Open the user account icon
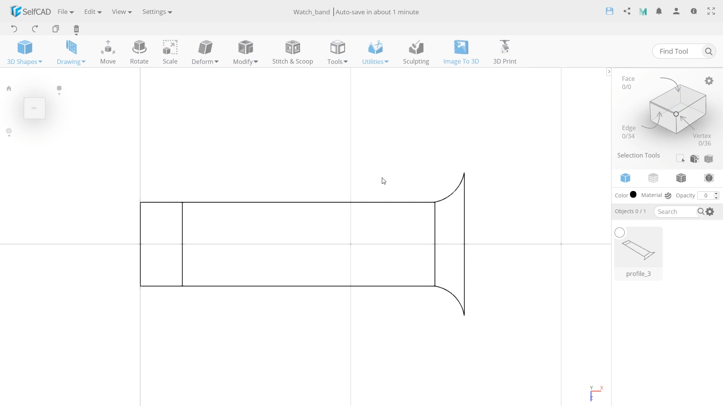Image resolution: width=723 pixels, height=406 pixels. pyautogui.click(x=676, y=11)
